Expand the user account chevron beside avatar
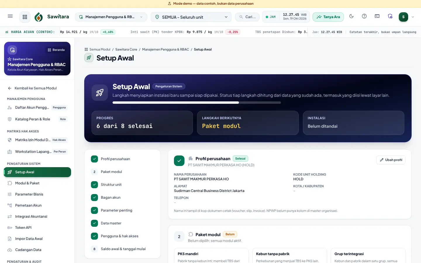 click(413, 17)
